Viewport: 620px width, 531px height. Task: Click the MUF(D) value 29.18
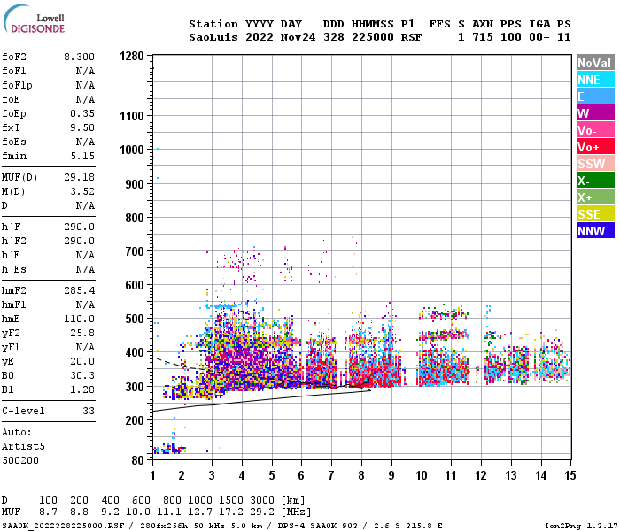coord(79,177)
